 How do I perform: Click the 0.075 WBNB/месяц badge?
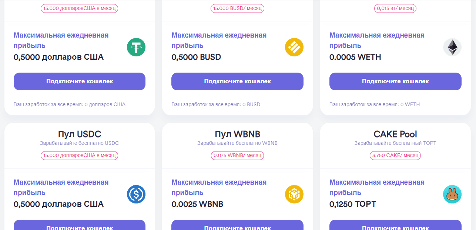pyautogui.click(x=237, y=155)
